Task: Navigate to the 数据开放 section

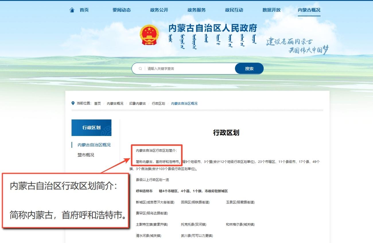Action: tap(271, 10)
